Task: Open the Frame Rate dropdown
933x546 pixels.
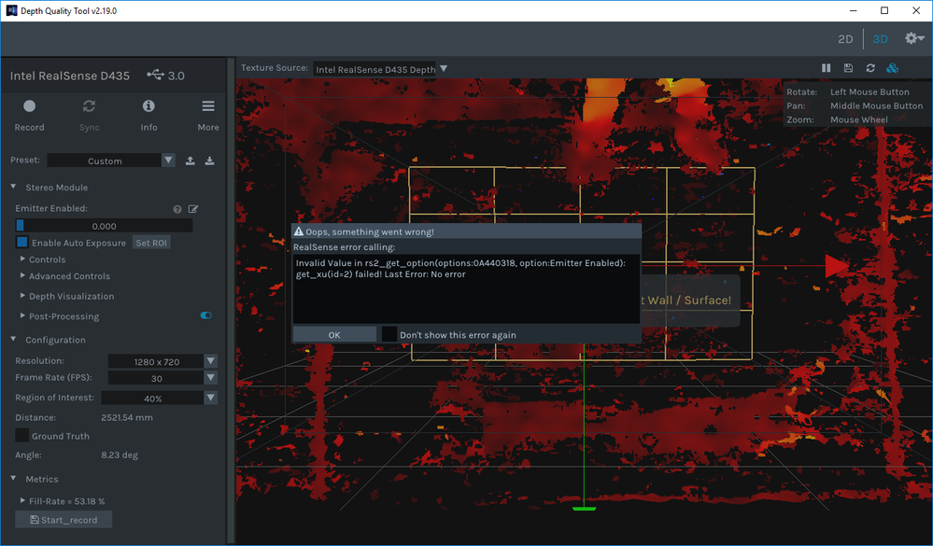Action: [x=211, y=378]
